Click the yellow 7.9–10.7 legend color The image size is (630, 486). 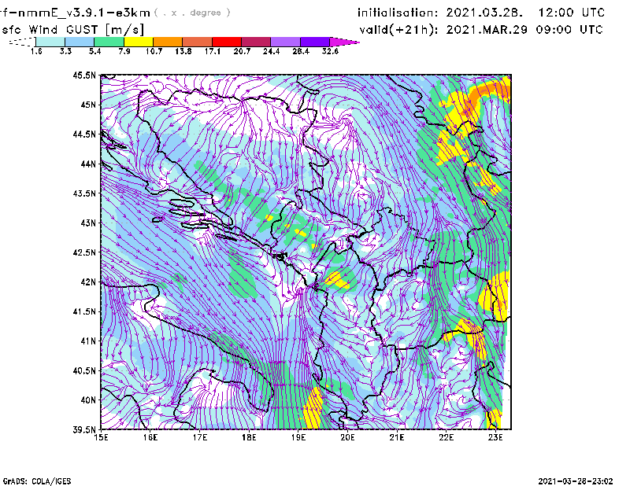tap(139, 42)
